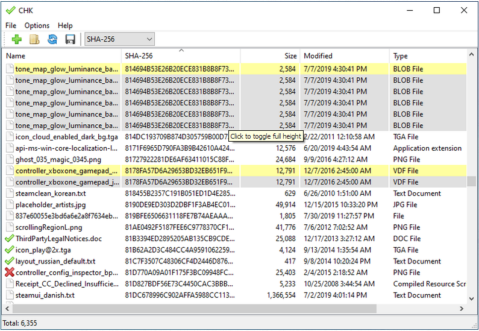
Task: Click the file icon beside steamclean_korean.txt
Action: point(10,194)
